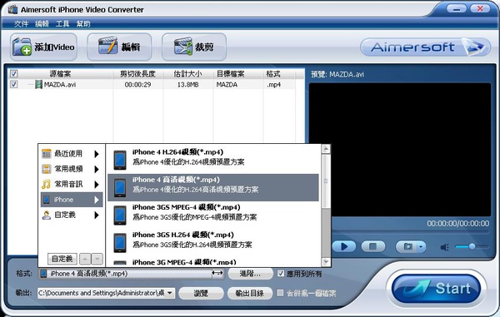Viewport: 500px width, 317px height.
Task: Click the format list scroll down arrow
Action: 326,262
